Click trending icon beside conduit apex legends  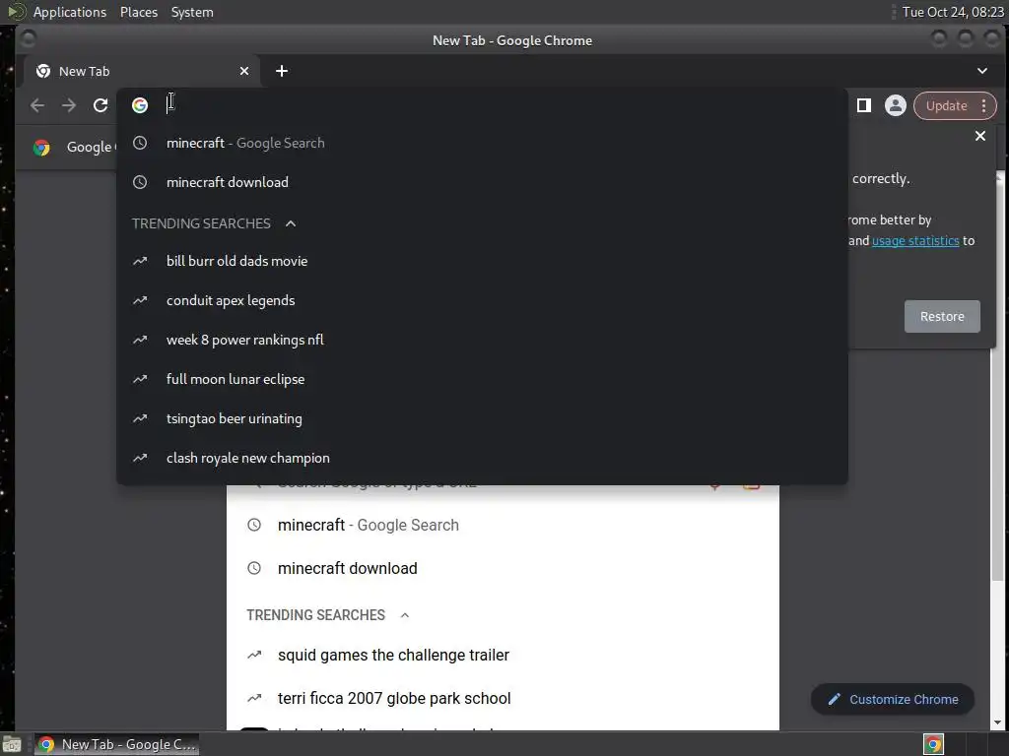[x=140, y=301]
